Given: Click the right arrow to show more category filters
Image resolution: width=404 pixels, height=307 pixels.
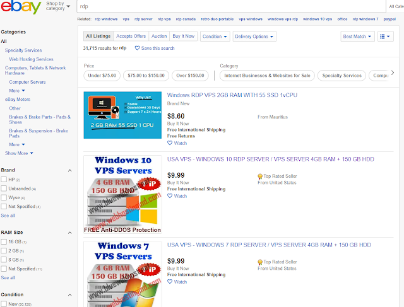Looking at the screenshot, I should tap(393, 73).
